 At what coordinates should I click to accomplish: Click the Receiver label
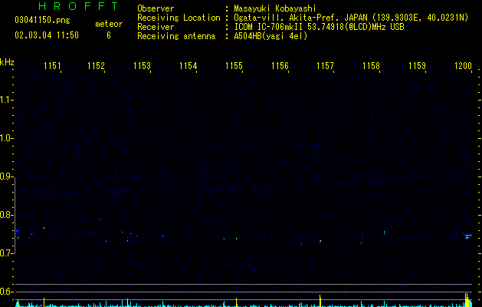(x=156, y=27)
